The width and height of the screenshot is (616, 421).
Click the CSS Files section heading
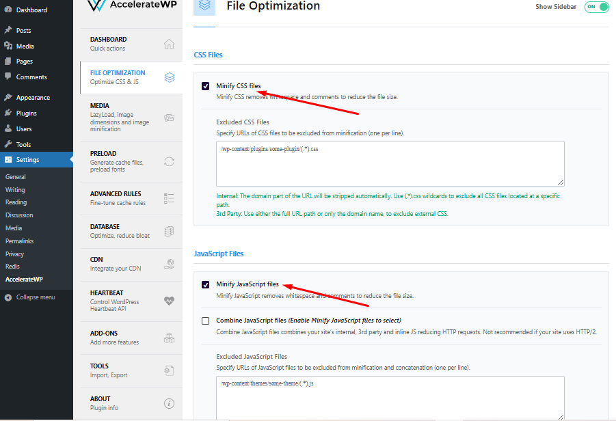click(209, 55)
